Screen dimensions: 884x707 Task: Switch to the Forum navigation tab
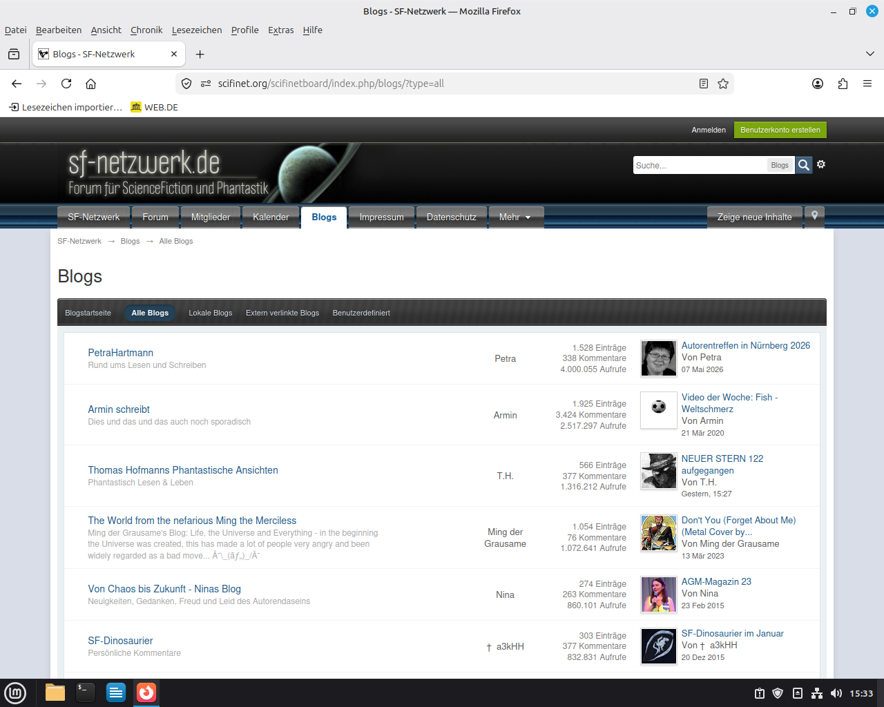pos(155,217)
